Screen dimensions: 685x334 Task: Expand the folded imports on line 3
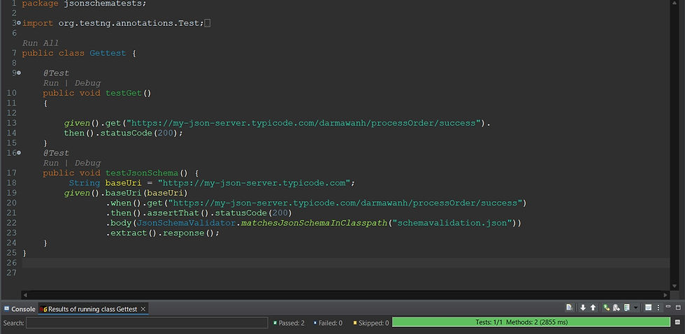(x=19, y=23)
